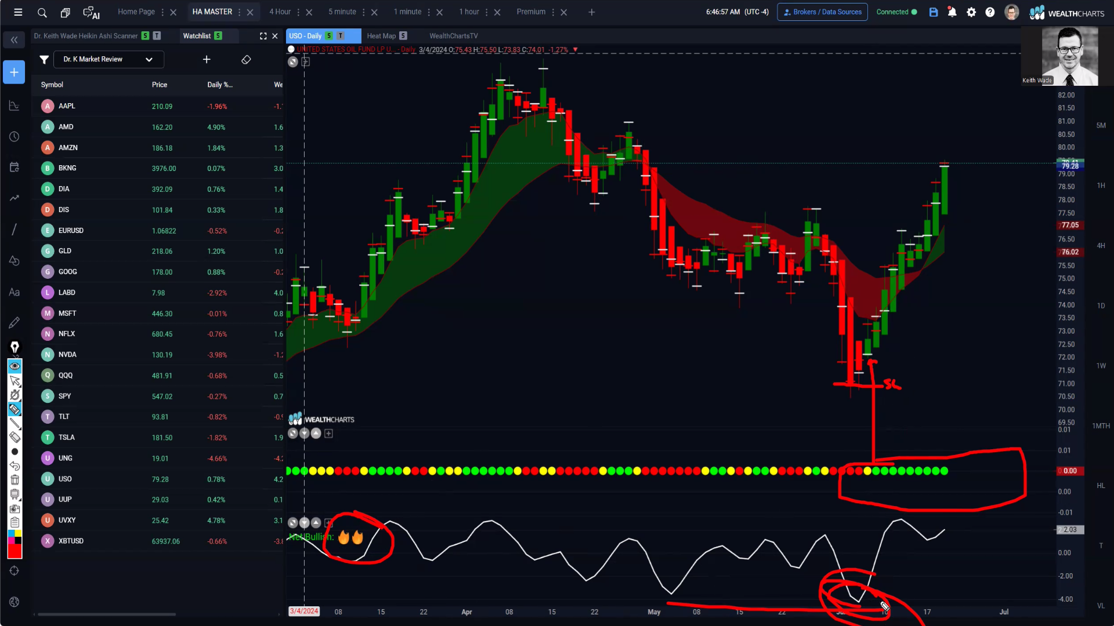Toggle T badge on USO Daily tab
The image size is (1114, 626).
(341, 36)
